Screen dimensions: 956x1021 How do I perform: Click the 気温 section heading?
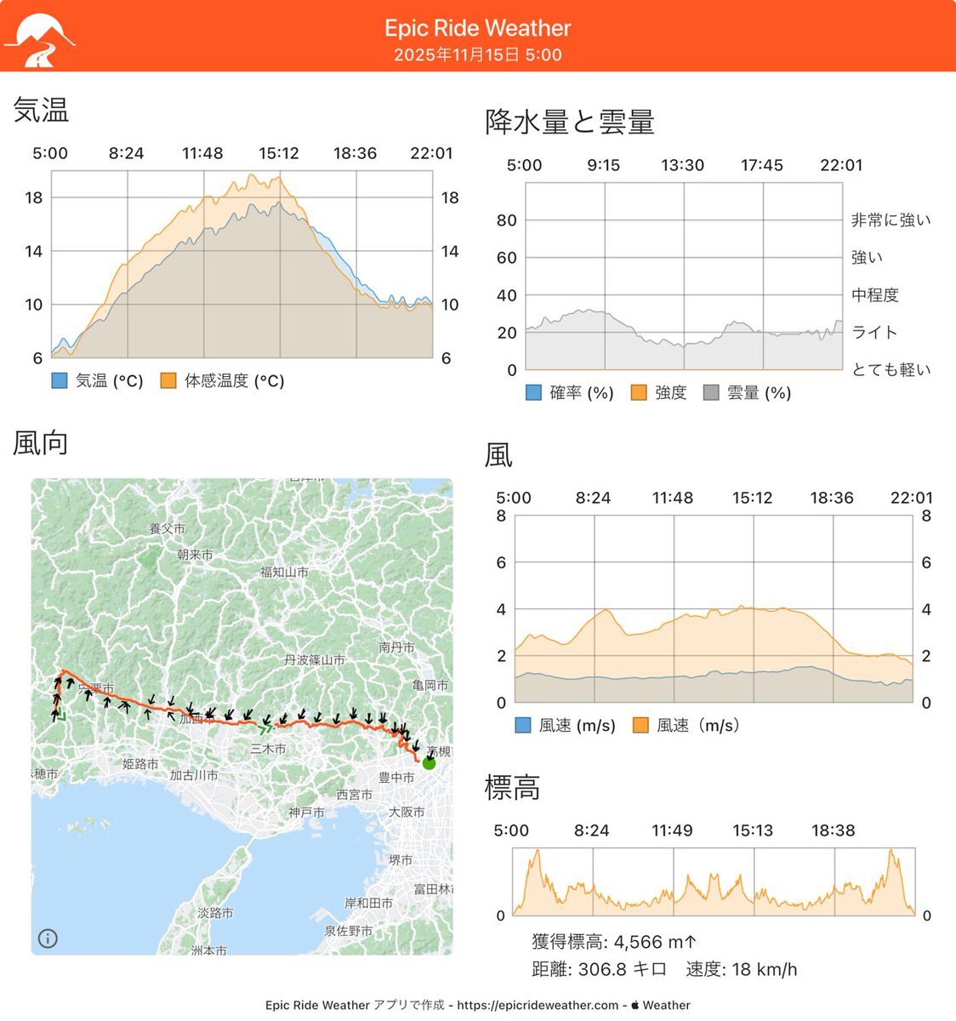point(41,111)
